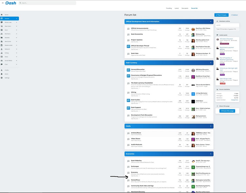Click the Home icon in the sidebar
Screen dimensions: 246x193
coord(1,15)
